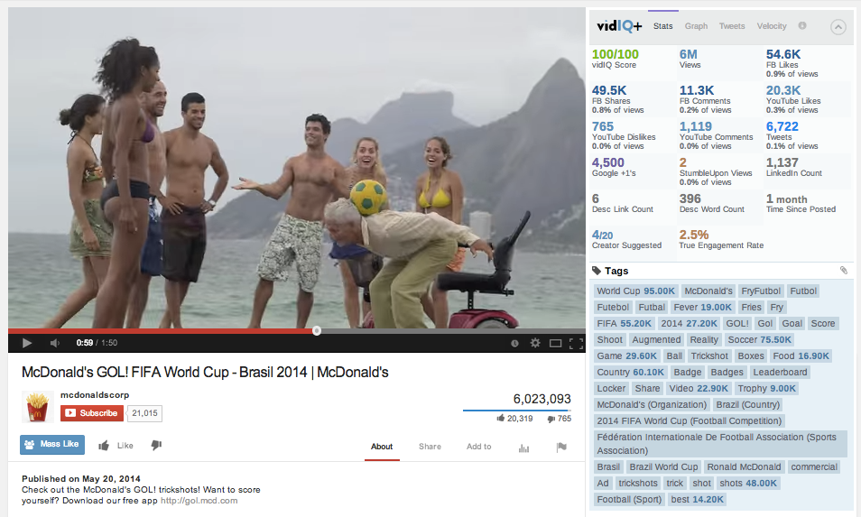Select the About tab below the video
The width and height of the screenshot is (861, 517).
[382, 447]
